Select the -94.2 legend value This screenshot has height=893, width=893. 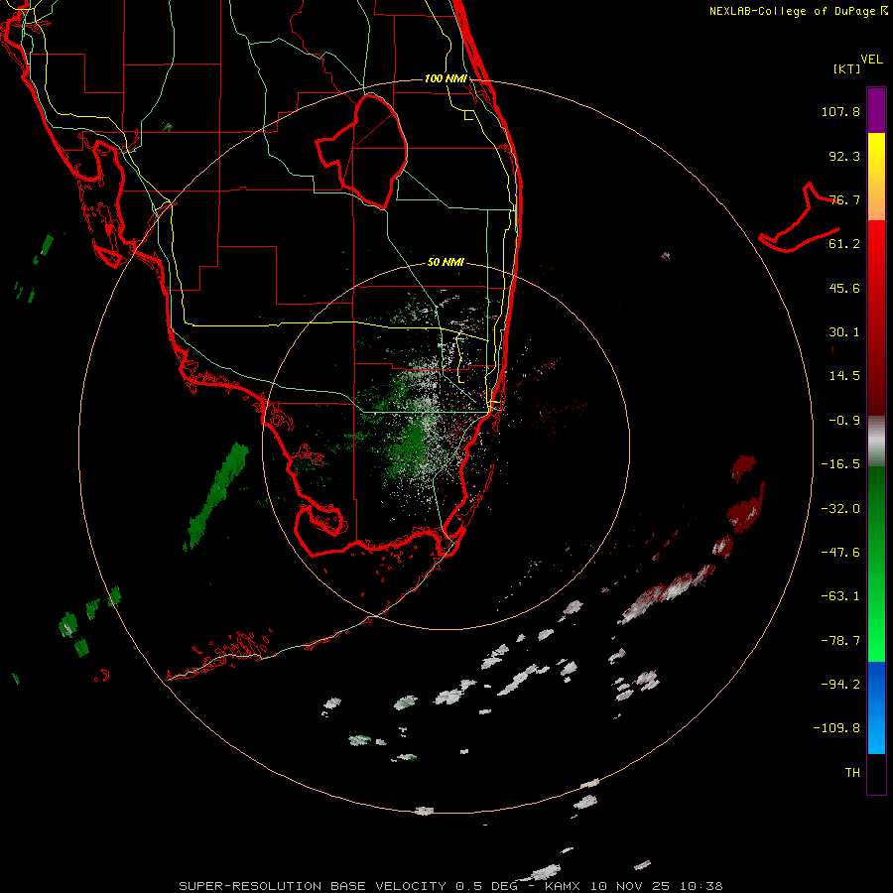click(840, 685)
